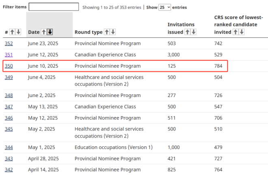Sort # column ascending with up arrow
This screenshot has width=268, height=175.
(12, 32)
